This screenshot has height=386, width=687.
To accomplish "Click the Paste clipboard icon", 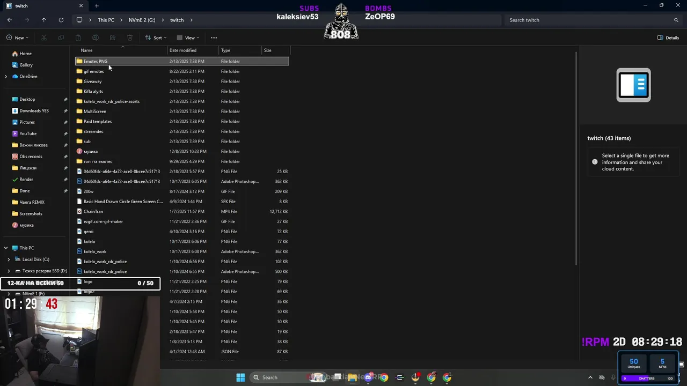I will pos(78,38).
